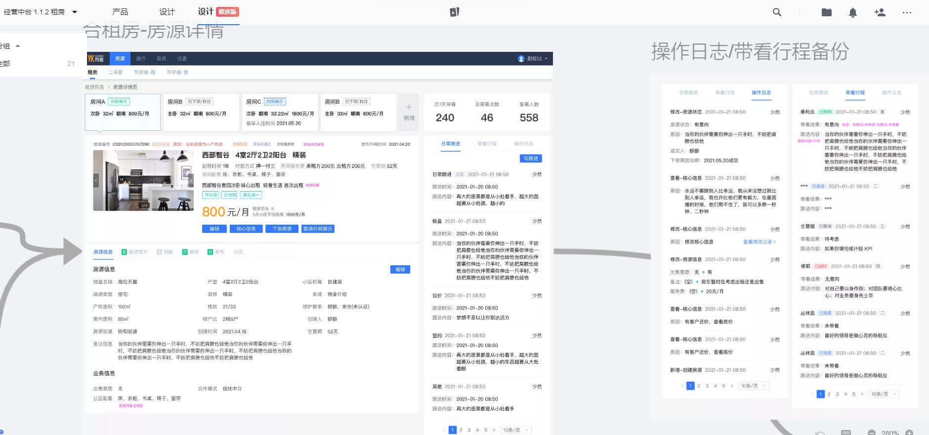Expand the 经营中台 1.1.2 租房 project dropdown
This screenshot has width=929, height=435.
75,12
